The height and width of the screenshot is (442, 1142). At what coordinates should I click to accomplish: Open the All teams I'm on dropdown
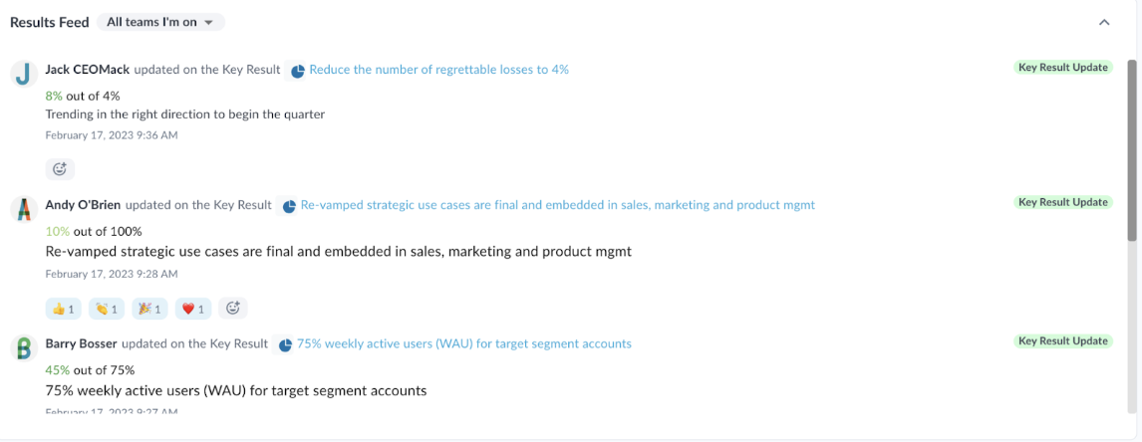161,22
